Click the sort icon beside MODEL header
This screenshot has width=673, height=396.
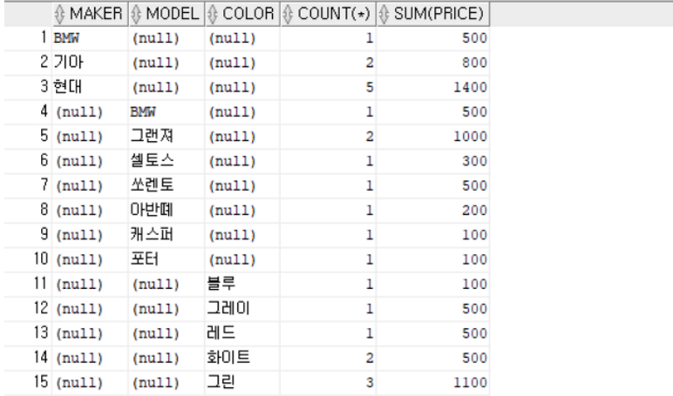(x=136, y=14)
